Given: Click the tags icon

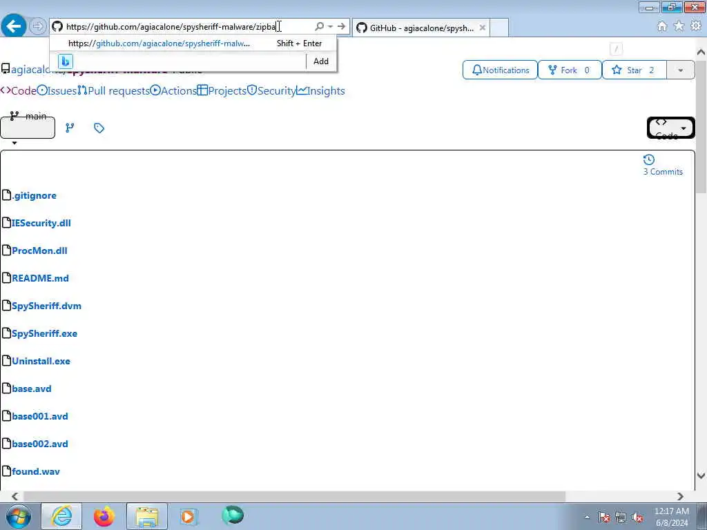Looking at the screenshot, I should [x=99, y=128].
